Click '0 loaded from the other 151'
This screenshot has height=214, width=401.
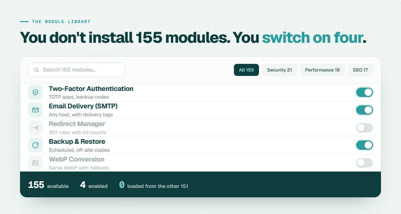tap(154, 185)
